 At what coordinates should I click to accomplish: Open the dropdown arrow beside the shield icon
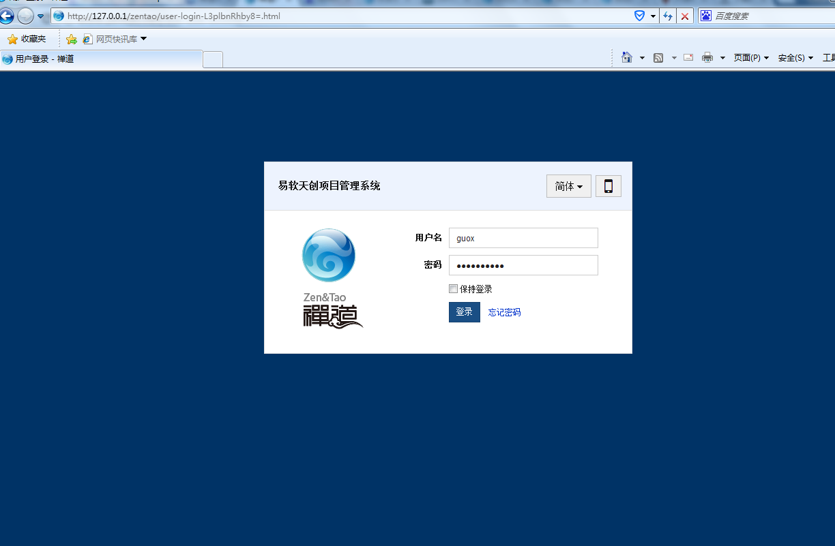pyautogui.click(x=653, y=16)
